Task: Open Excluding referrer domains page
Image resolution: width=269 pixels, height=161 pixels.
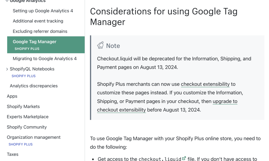Action: pos(40,31)
